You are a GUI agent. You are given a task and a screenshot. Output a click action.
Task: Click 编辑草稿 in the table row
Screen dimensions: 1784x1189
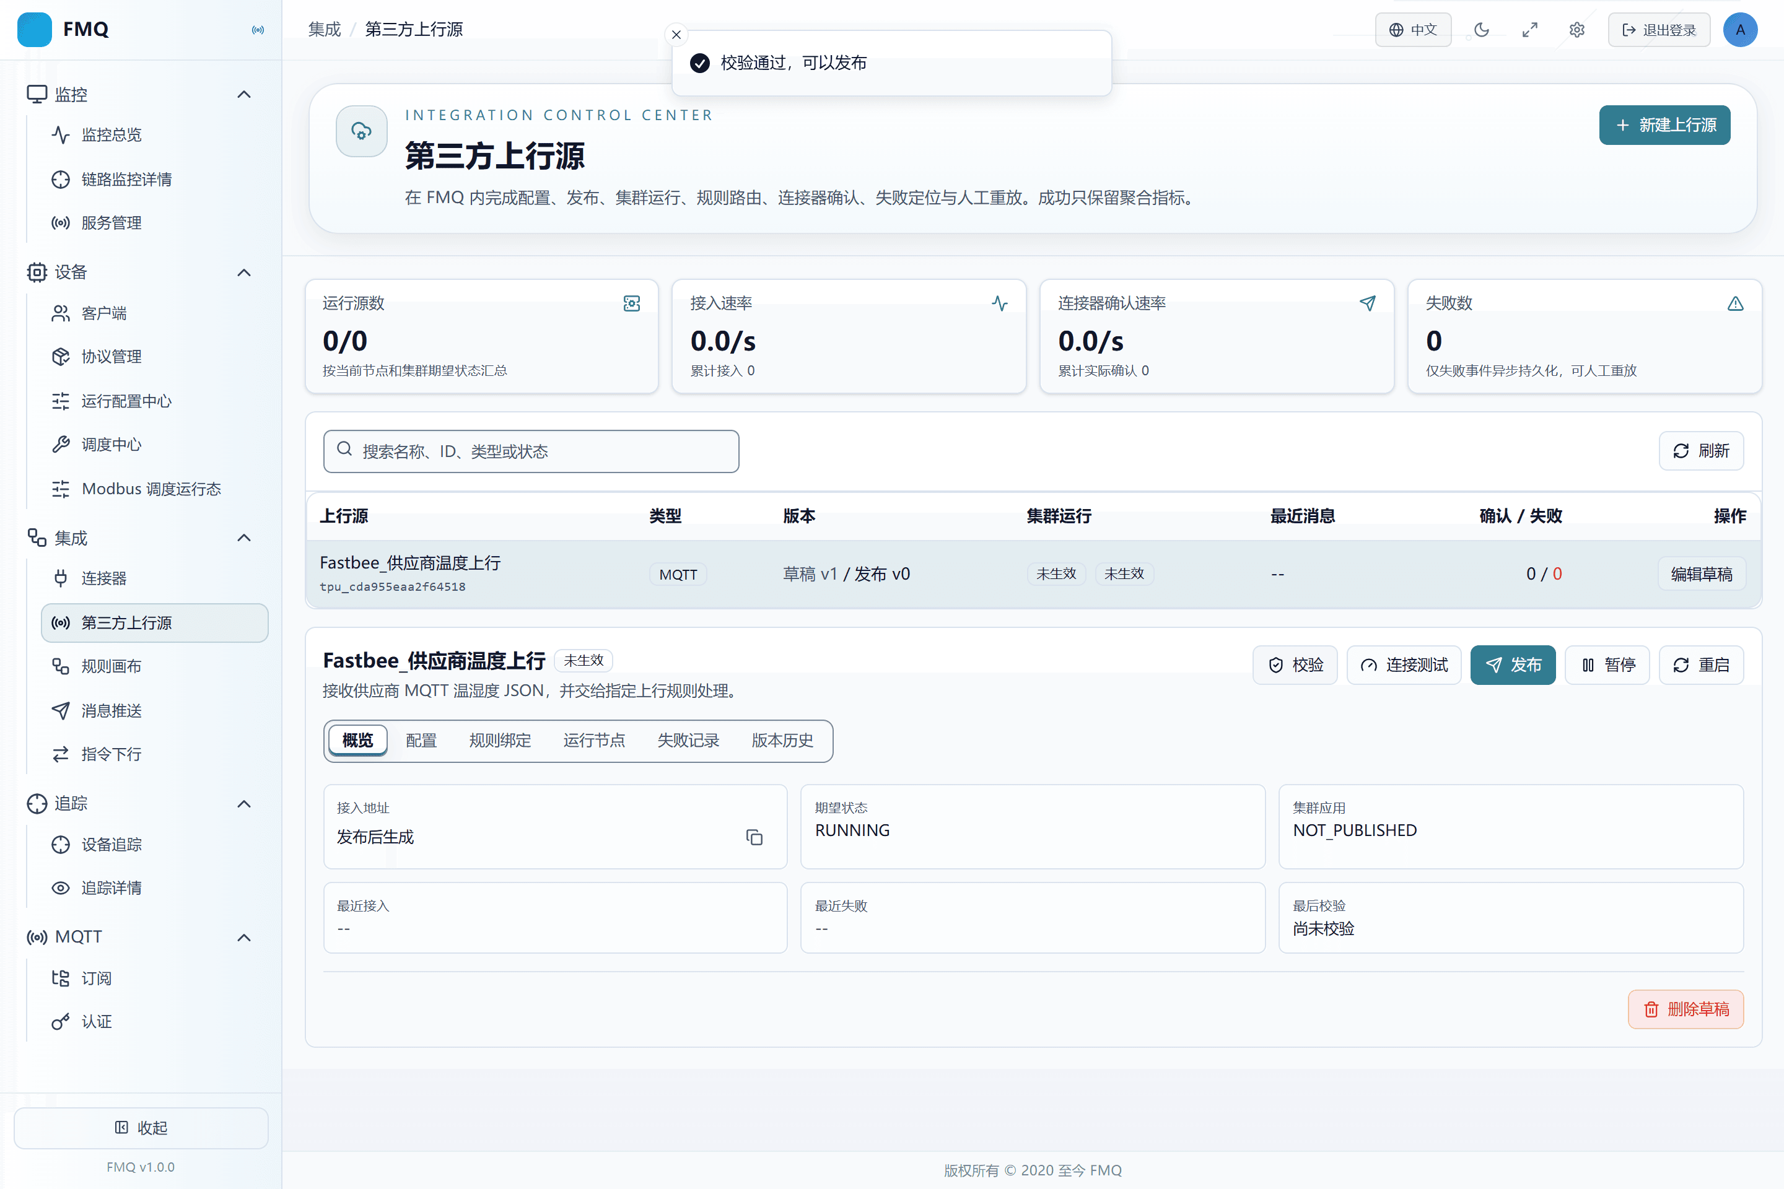coord(1702,574)
